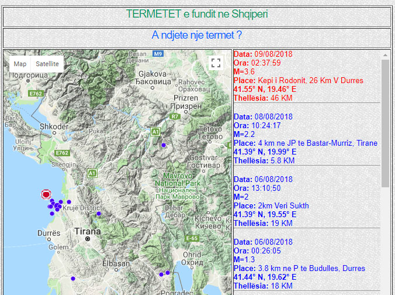395x295 pixels.
Task: Click the blue marker south of Golem
Action: pyautogui.click(x=73, y=279)
